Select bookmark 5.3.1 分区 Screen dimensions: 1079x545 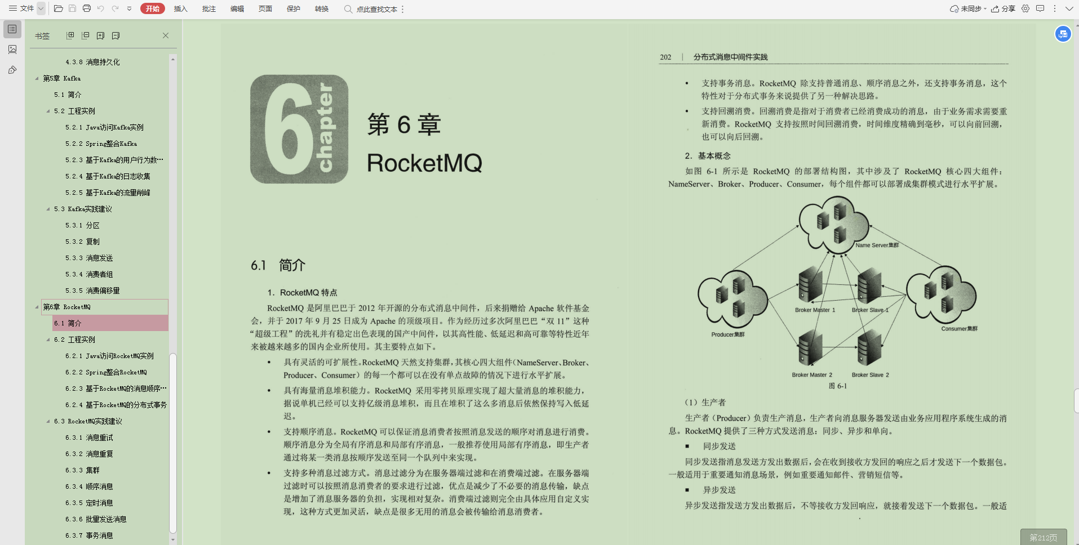click(82, 225)
